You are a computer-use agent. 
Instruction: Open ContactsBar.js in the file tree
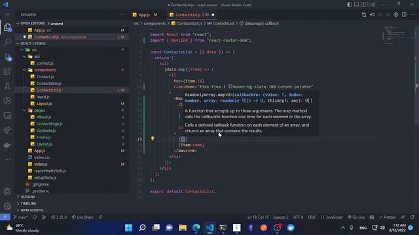[x=49, y=84]
